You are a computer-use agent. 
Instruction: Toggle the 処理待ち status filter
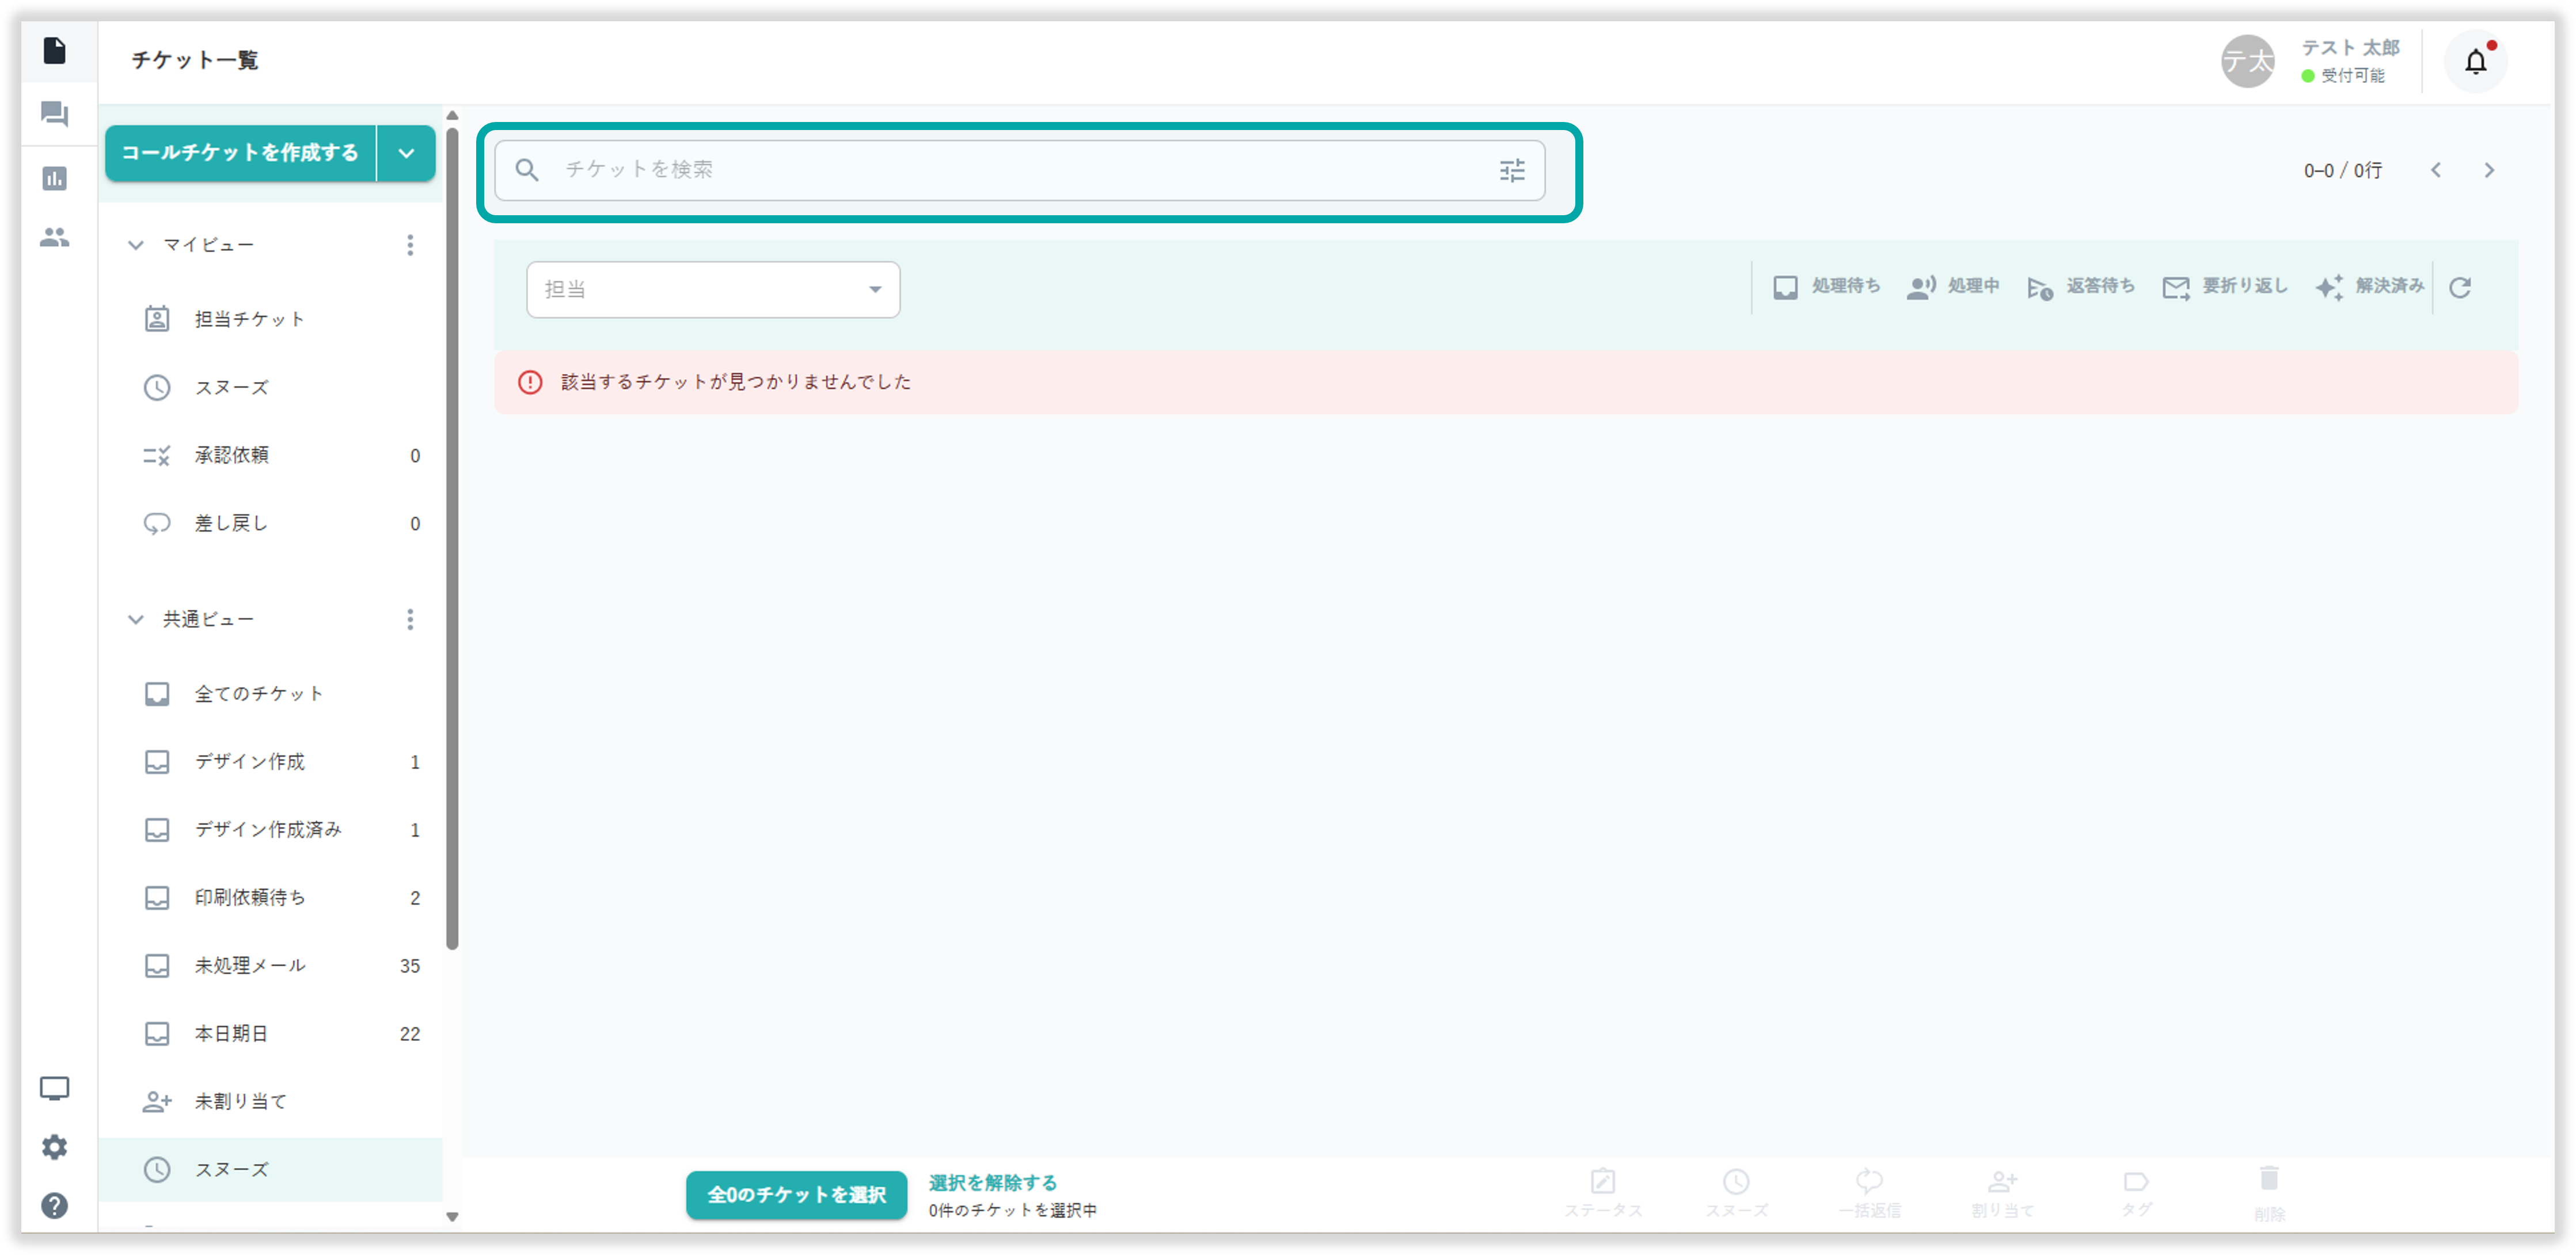pyautogui.click(x=1826, y=287)
